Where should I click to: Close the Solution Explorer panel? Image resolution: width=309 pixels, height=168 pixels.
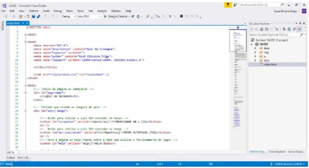pyautogui.click(x=304, y=24)
